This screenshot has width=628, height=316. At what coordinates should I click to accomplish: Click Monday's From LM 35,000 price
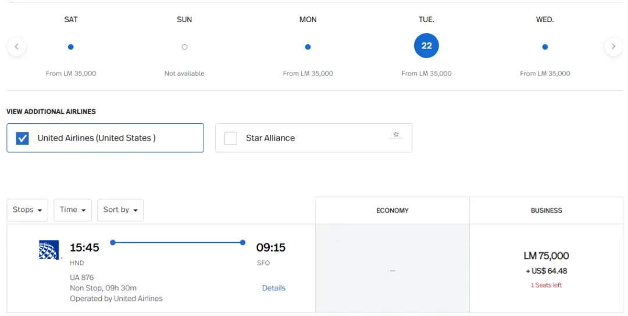(308, 74)
